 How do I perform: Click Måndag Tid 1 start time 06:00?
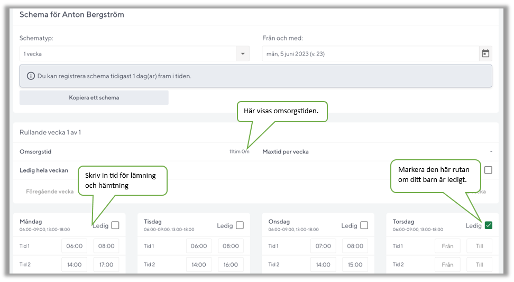(75, 246)
